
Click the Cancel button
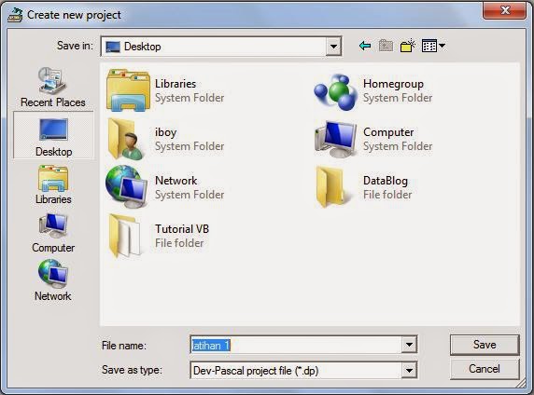click(485, 369)
